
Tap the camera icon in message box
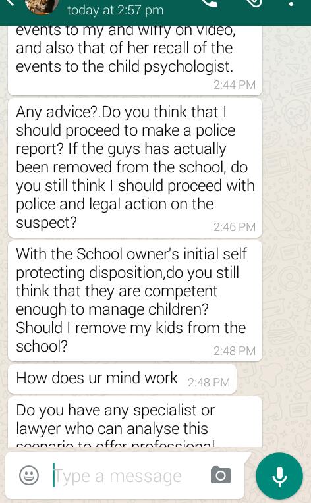(x=221, y=475)
